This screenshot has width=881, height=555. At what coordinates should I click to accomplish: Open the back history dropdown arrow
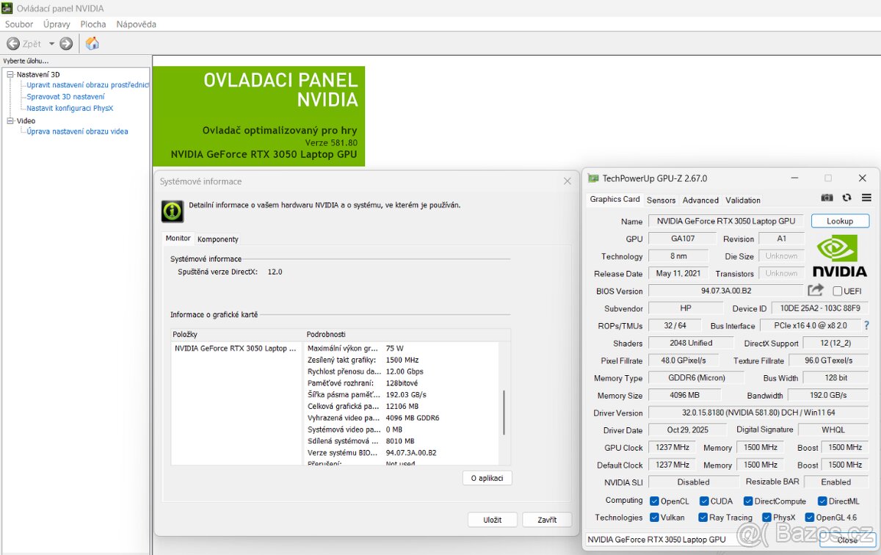51,44
